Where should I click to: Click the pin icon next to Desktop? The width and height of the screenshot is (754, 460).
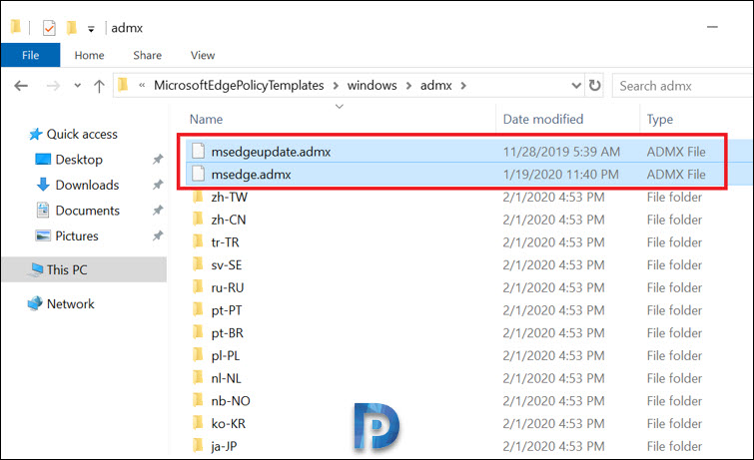(157, 159)
